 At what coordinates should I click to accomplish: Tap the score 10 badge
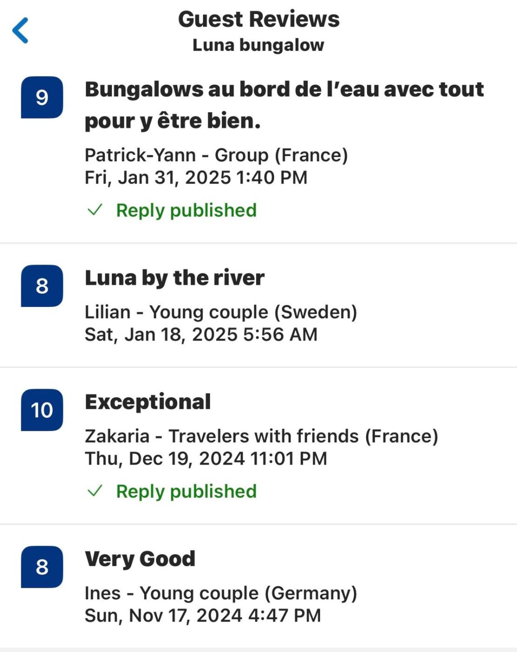click(42, 410)
